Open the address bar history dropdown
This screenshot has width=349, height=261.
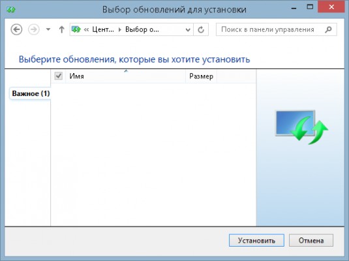tap(188, 29)
